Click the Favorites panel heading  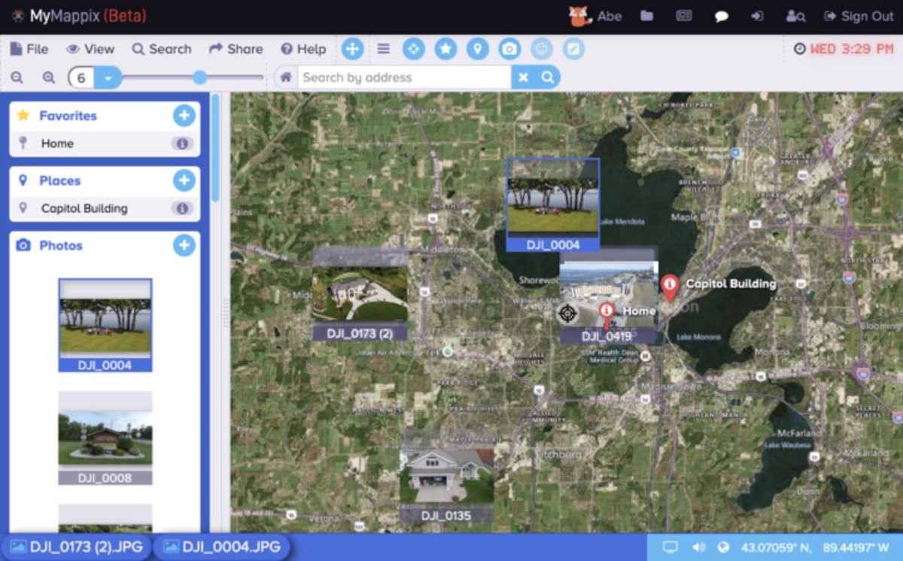[68, 116]
